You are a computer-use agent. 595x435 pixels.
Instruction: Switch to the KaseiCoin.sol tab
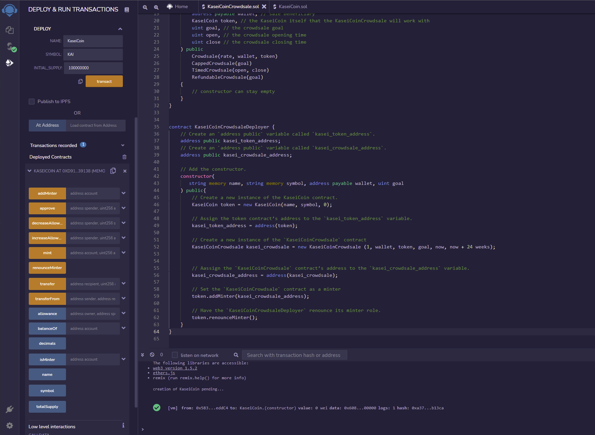point(293,6)
